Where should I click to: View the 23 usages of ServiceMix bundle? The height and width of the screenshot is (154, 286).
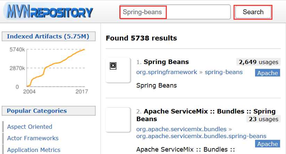(263, 119)
